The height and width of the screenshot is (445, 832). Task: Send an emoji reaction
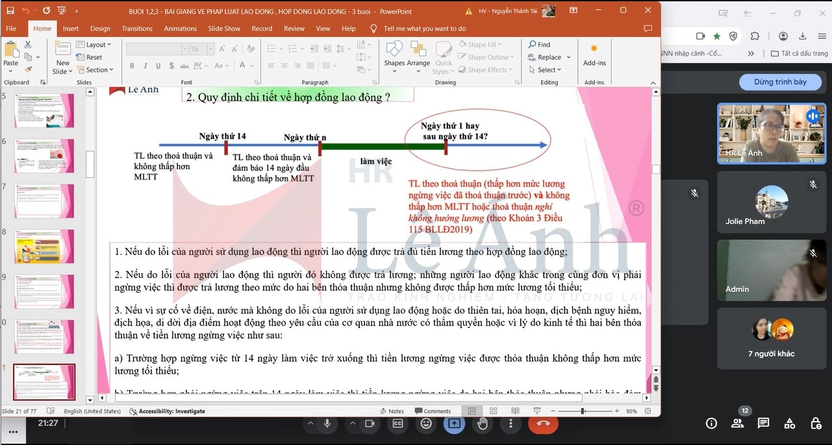[426, 424]
